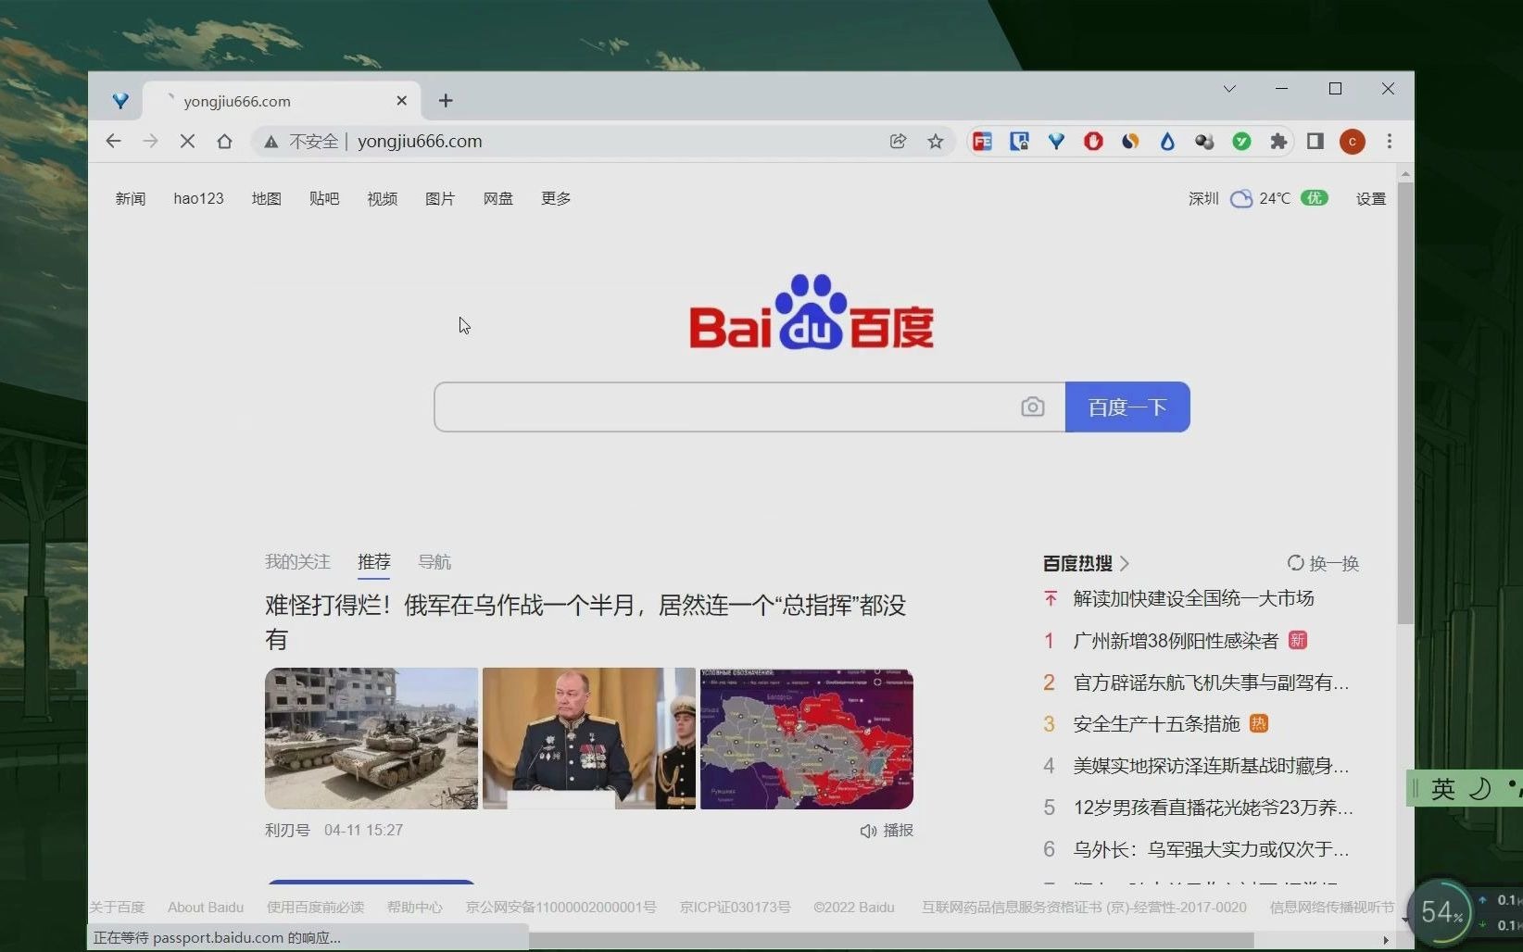Viewport: 1523px width, 952px height.
Task: Open the 图片 navigation link
Action: pos(440,198)
